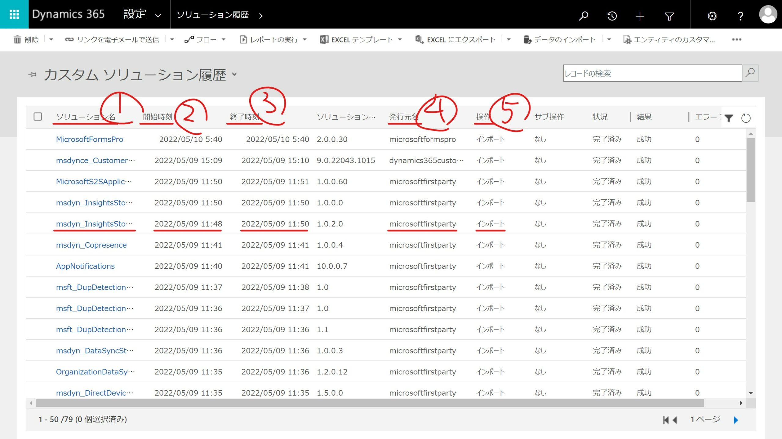Click the global search magnifier icon
The image size is (782, 439).
[583, 16]
